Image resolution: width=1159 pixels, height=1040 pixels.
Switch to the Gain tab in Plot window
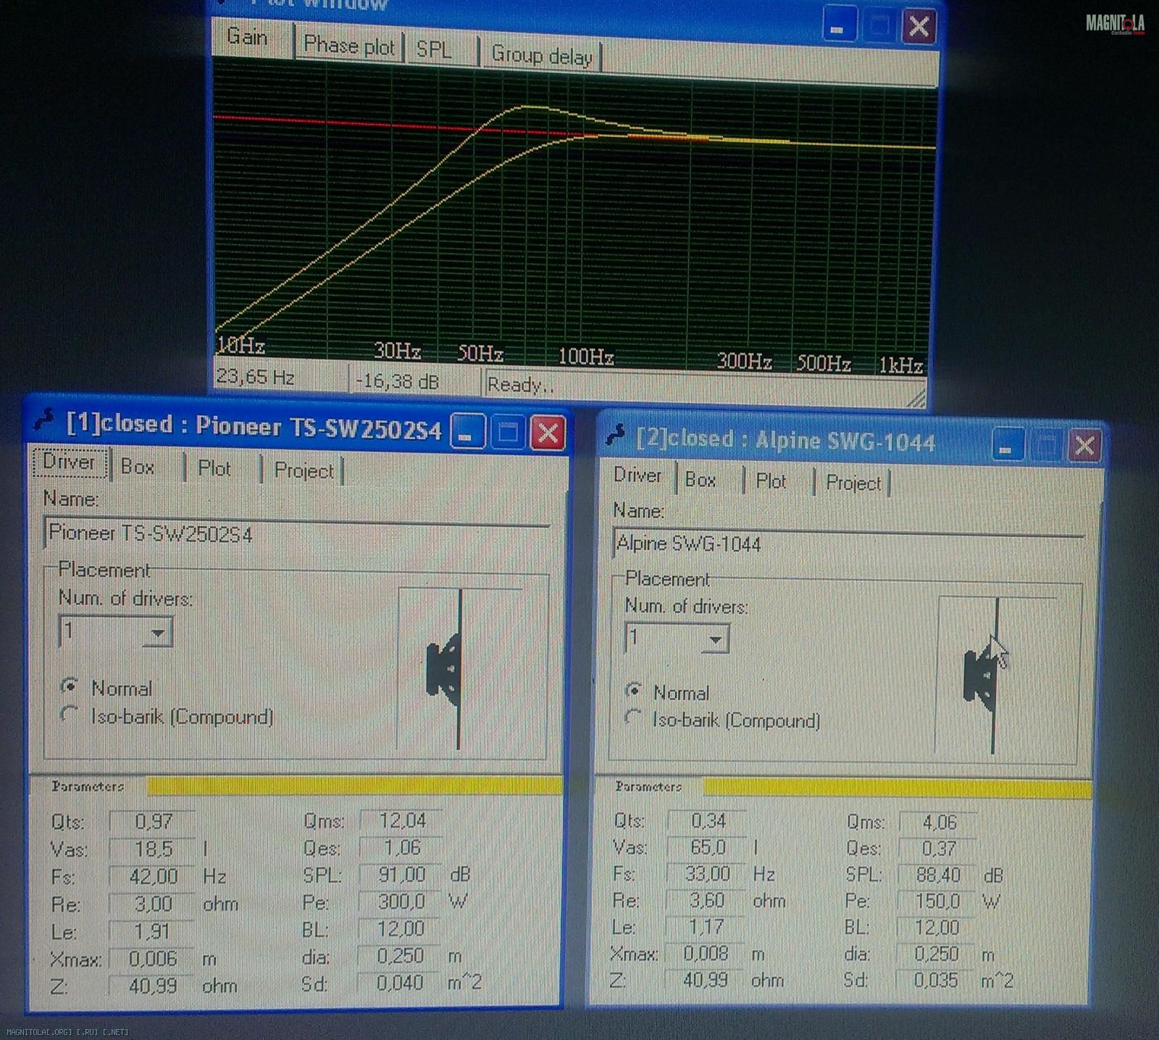(247, 38)
